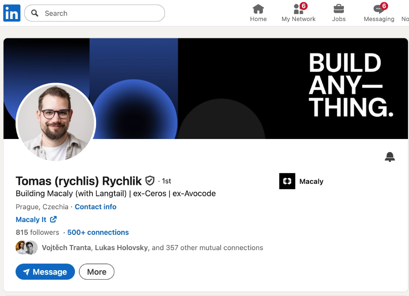Focus the Search input field
Viewport: 409px width, 296px height.
pyautogui.click(x=102, y=13)
